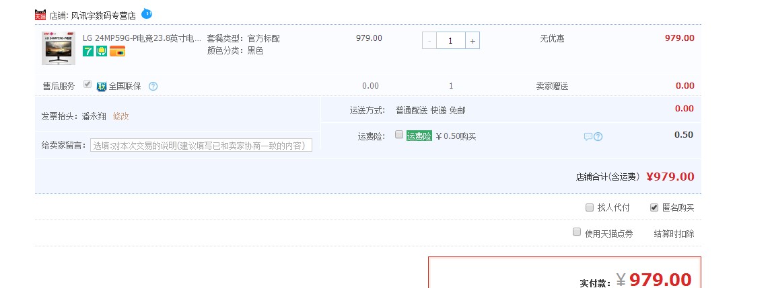The height and width of the screenshot is (288, 770).
Task: Click 普通配送 快递 免邮 shipping text
Action: click(430, 111)
